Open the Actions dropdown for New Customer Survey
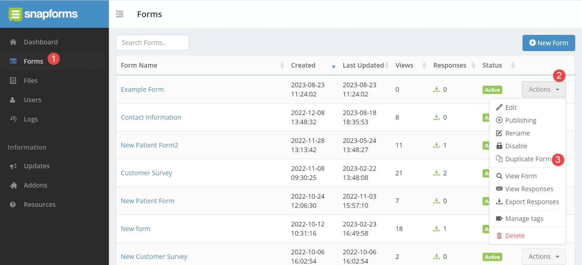Image resolution: width=582 pixels, height=265 pixels. (x=544, y=256)
